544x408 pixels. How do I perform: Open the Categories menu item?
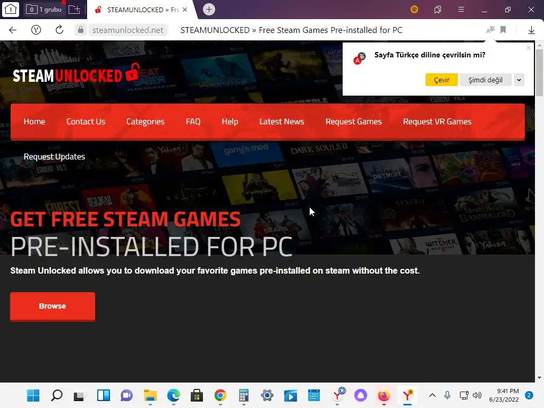tap(146, 122)
